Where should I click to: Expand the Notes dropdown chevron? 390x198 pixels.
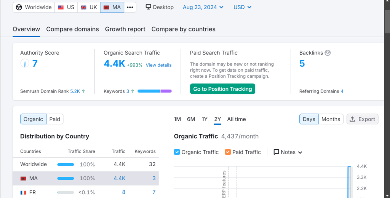click(300, 152)
